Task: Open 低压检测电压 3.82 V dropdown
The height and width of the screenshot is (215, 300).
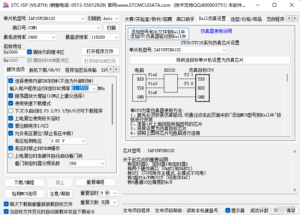Action: click(68, 141)
